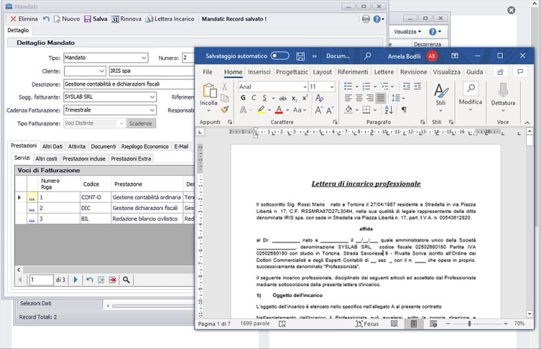The width and height of the screenshot is (541, 349).
Task: Toggle the Salvataggio automatico switch
Action: point(280,56)
